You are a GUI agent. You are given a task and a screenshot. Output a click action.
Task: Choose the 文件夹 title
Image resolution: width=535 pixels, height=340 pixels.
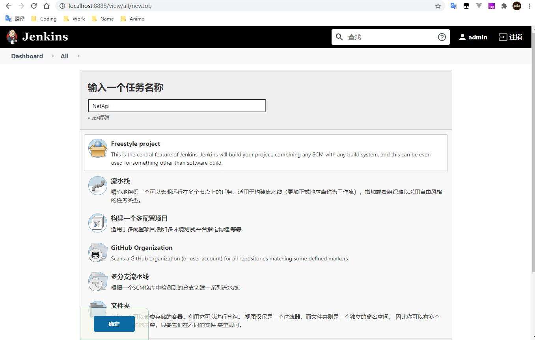(x=120, y=306)
